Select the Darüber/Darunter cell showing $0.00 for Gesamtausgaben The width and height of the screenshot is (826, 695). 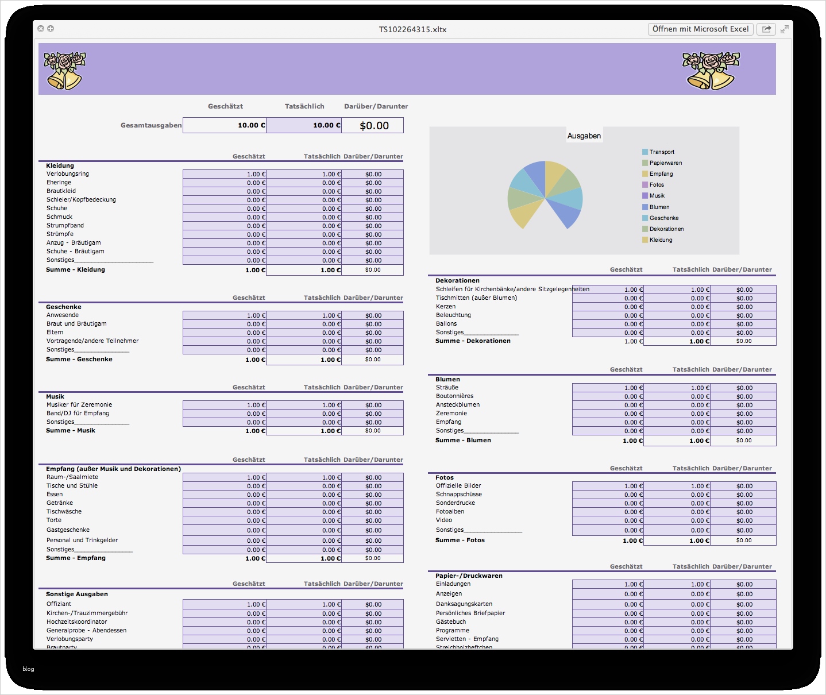pos(372,125)
